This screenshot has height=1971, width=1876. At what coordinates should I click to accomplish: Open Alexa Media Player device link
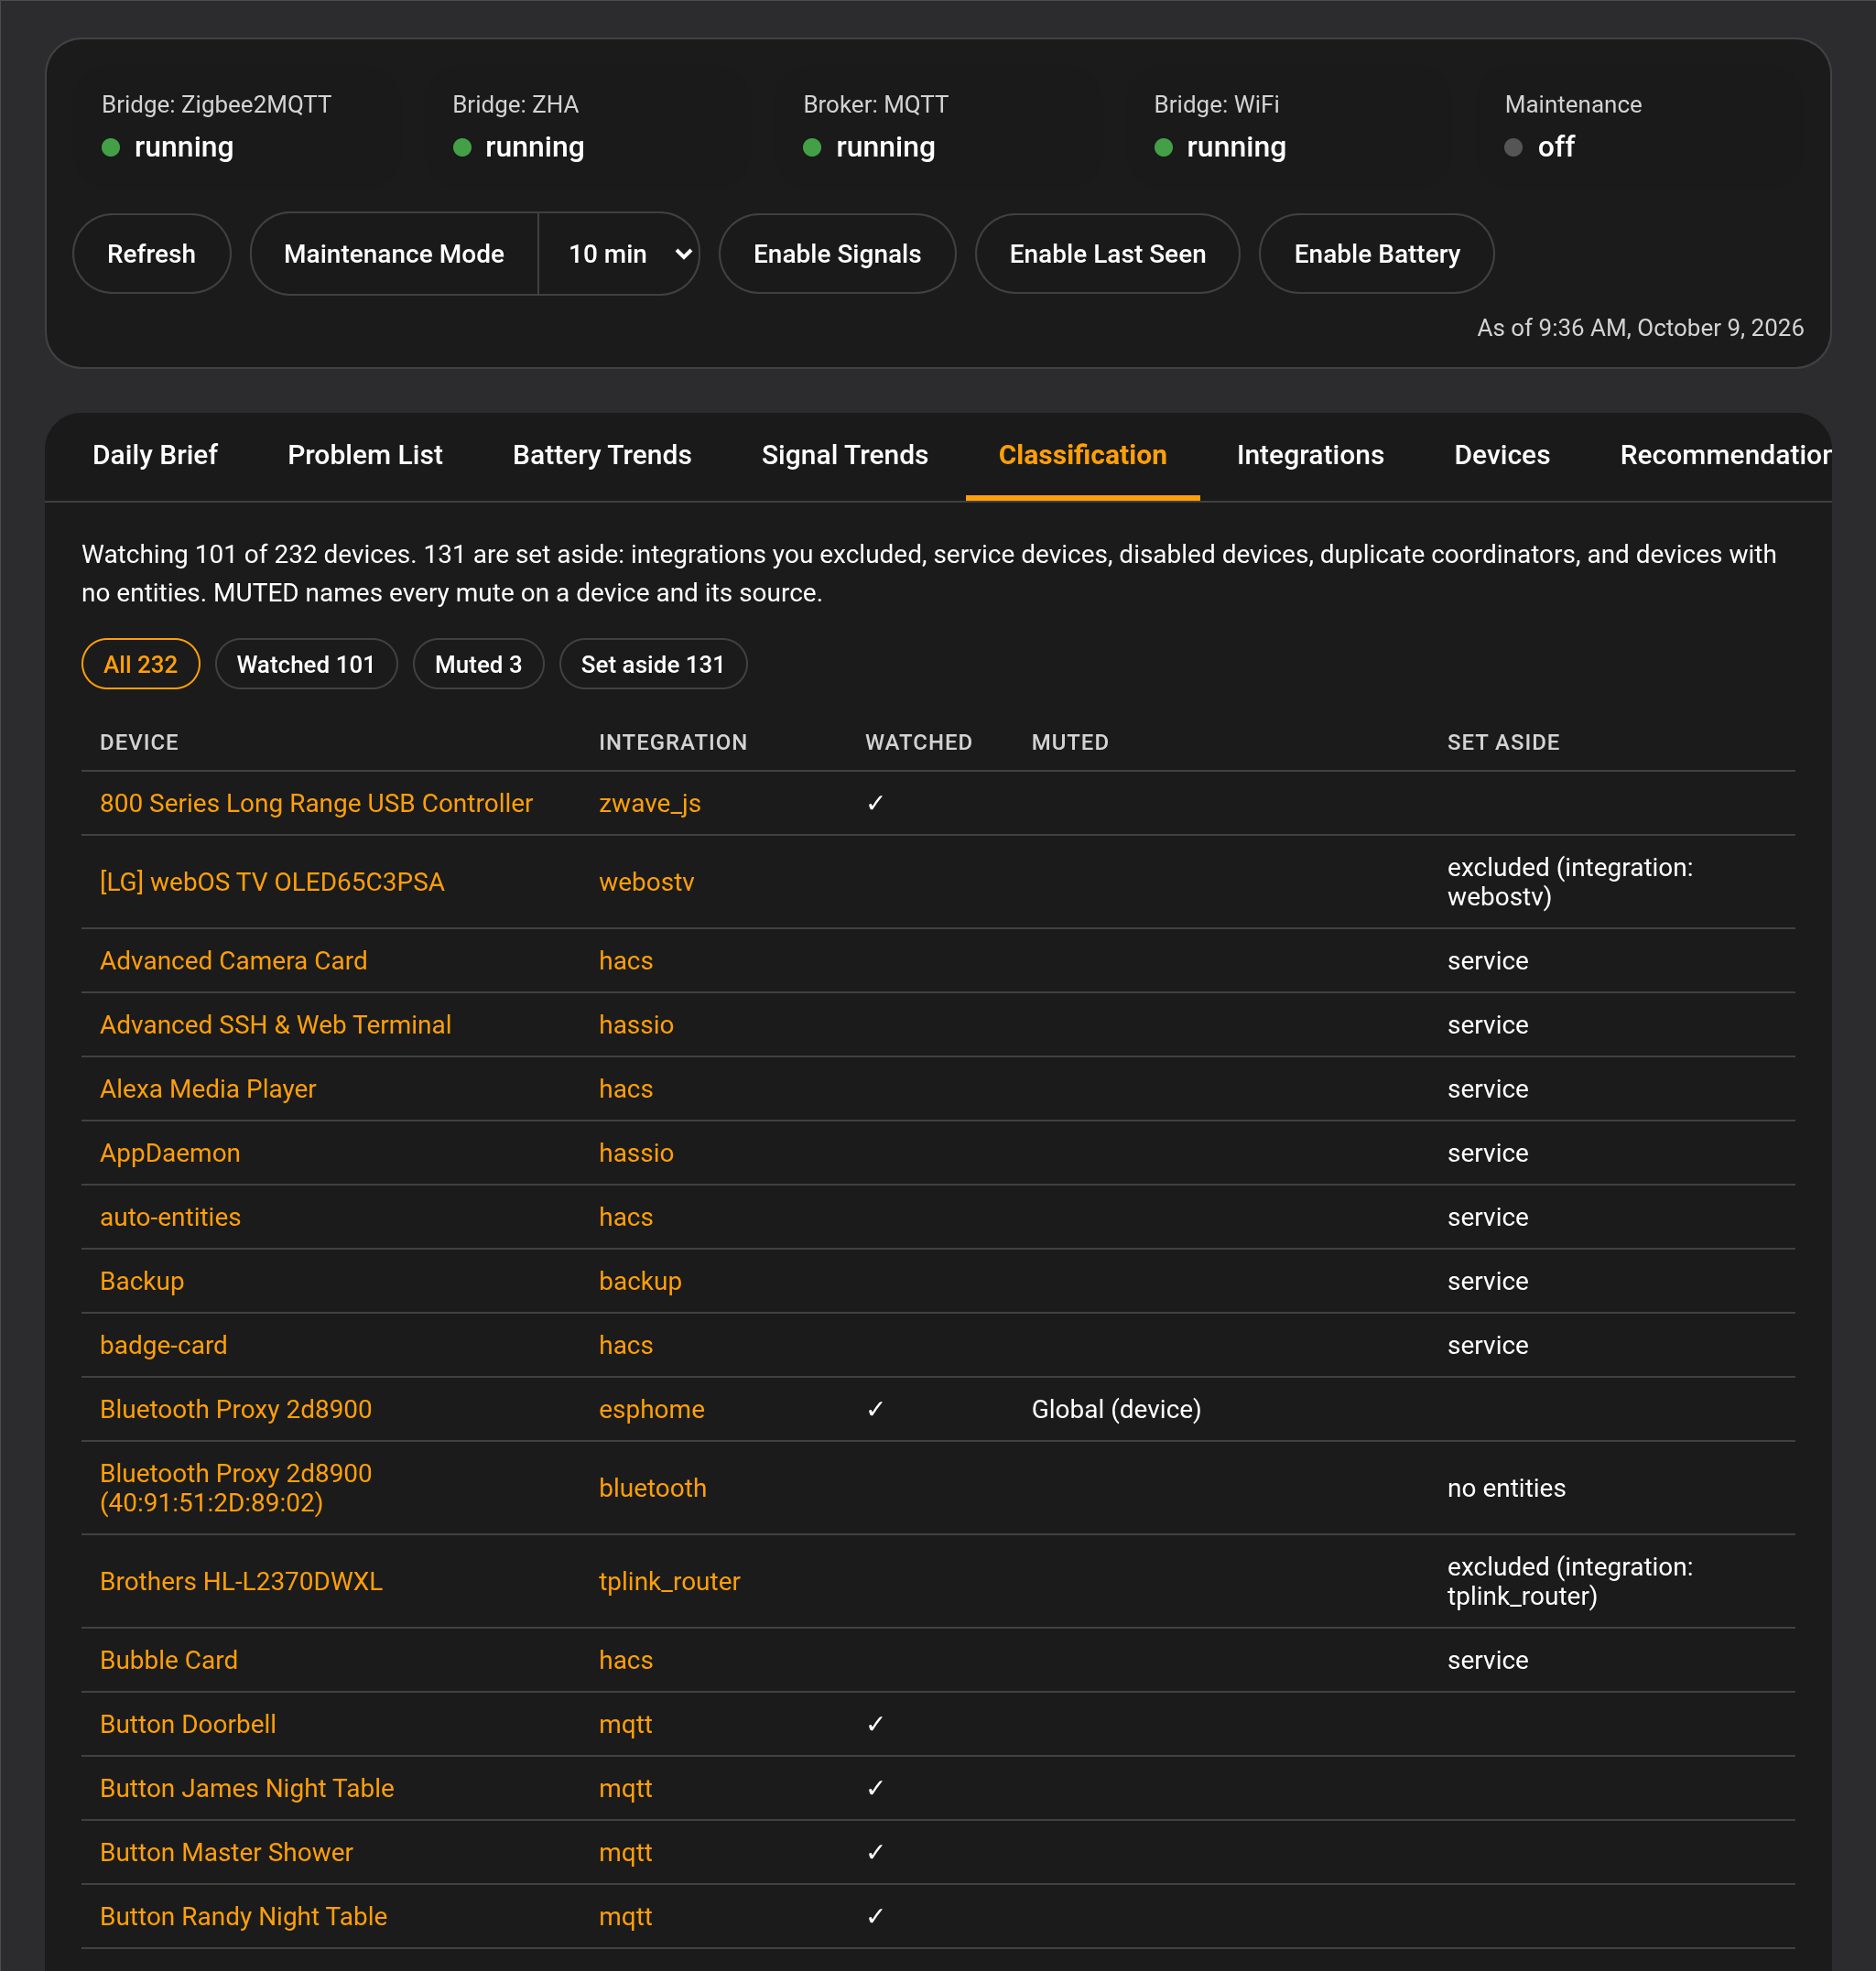[x=208, y=1088]
